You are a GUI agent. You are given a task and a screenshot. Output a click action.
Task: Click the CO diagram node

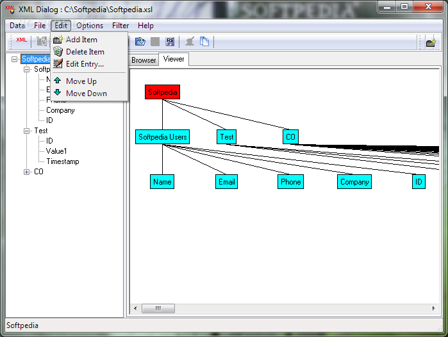(290, 137)
